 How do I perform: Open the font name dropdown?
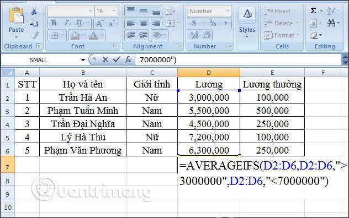click(90, 11)
